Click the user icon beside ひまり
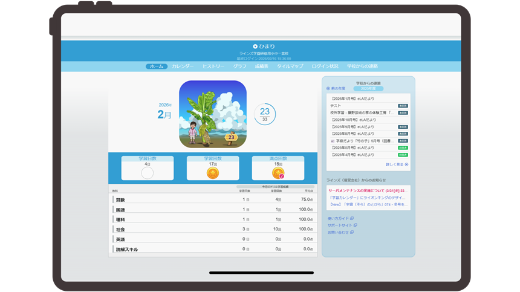Viewport: 520px width, 292px height. click(255, 47)
